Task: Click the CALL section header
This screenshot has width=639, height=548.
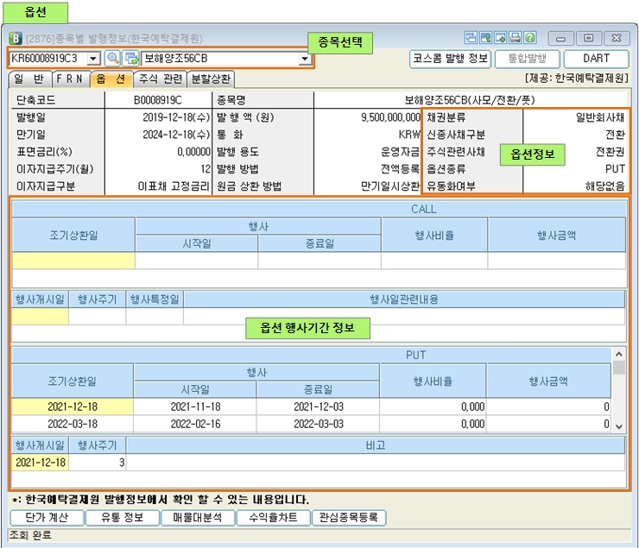Action: (x=319, y=209)
